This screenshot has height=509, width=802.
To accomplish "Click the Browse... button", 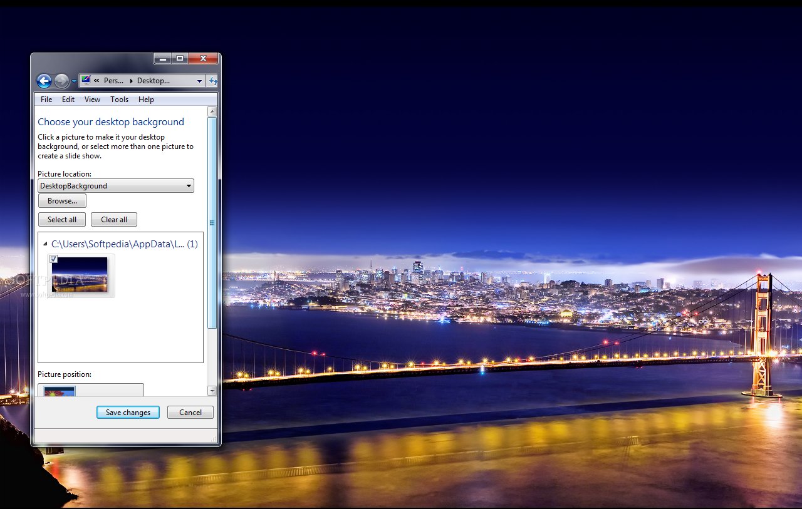I will click(62, 201).
